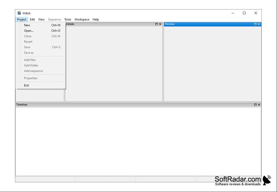
Task: Open the Workspace menu
Action: click(x=82, y=19)
